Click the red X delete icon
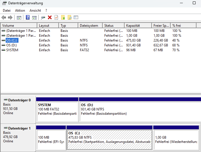This screenshot has width=201, height=152. point(50,17)
